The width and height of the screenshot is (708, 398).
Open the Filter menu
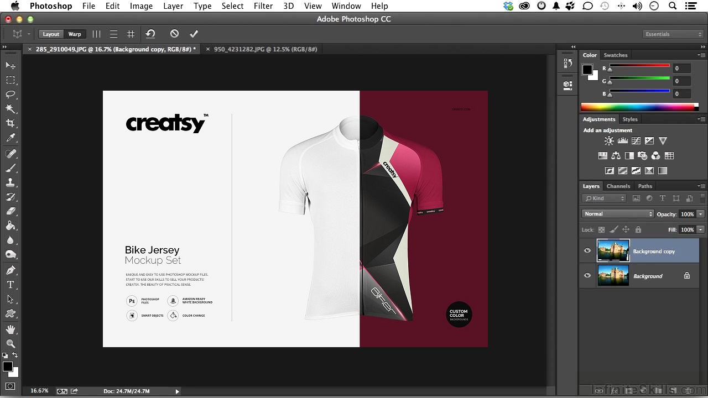coord(263,6)
